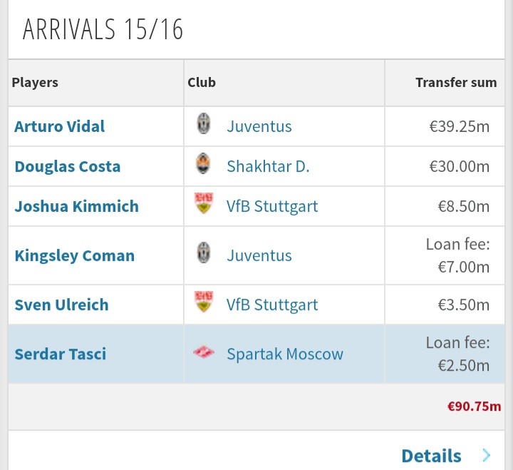Click Shakhtar D. club crest icon
Image resolution: width=513 pixels, height=470 pixels.
[x=204, y=165]
